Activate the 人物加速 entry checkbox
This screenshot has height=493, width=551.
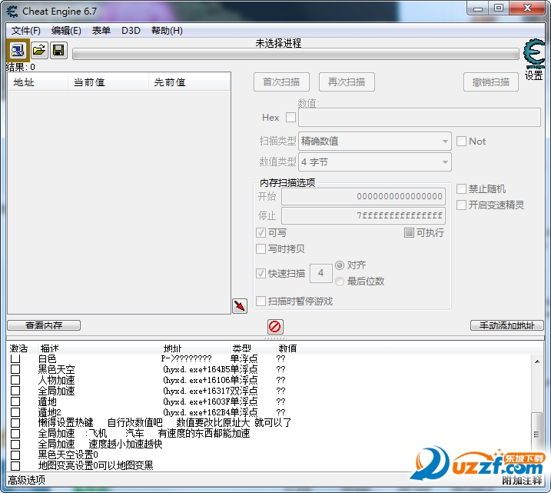(x=15, y=380)
